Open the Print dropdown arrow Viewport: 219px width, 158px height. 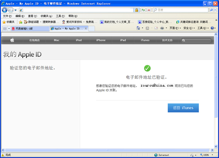166,28
